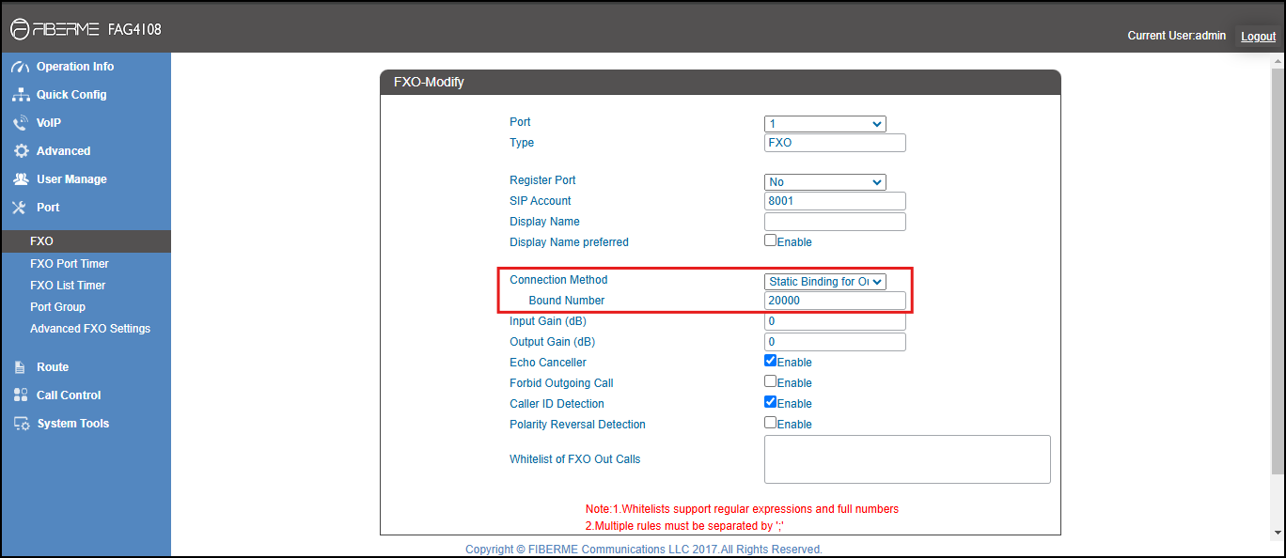Log out via the Logout link

[x=1258, y=37]
